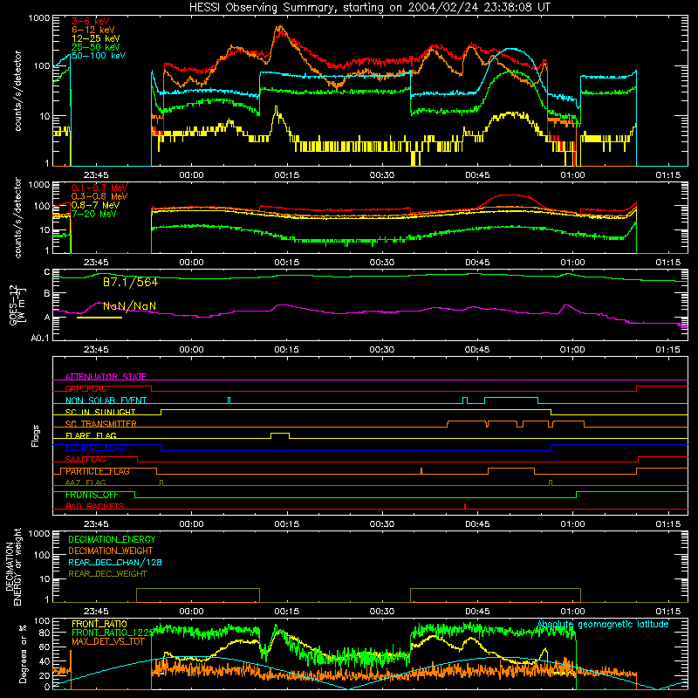Select the ECLIPSE_FLAG label

coord(95,448)
